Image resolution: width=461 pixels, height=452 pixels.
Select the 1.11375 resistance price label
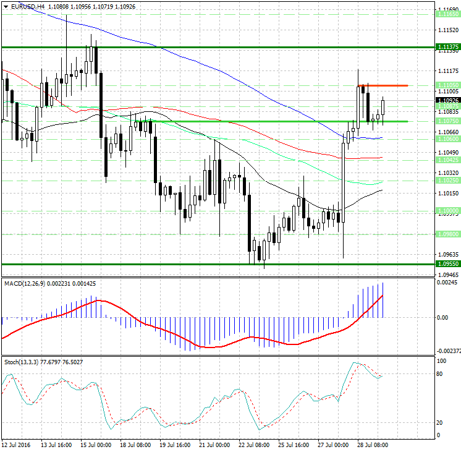(448, 47)
